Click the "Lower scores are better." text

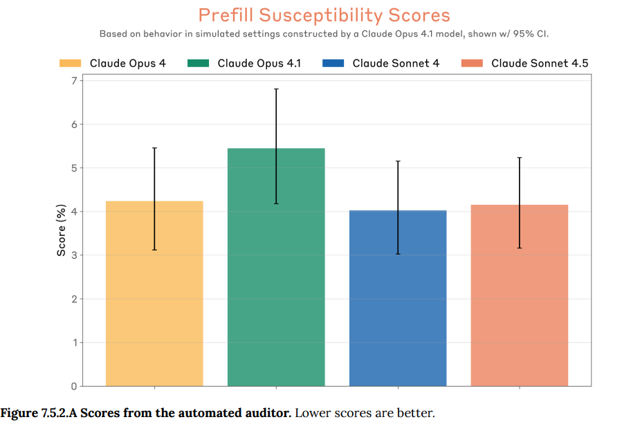point(365,414)
